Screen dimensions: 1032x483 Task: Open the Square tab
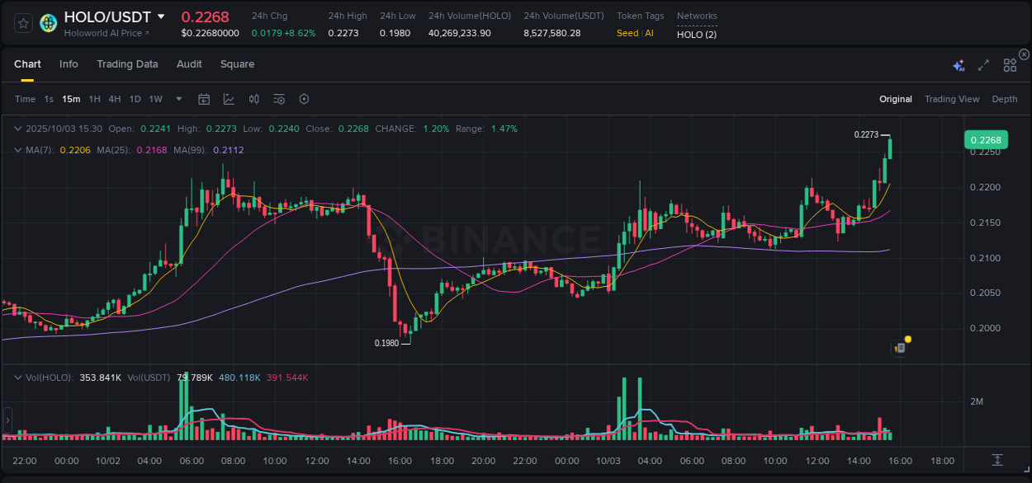pos(237,63)
